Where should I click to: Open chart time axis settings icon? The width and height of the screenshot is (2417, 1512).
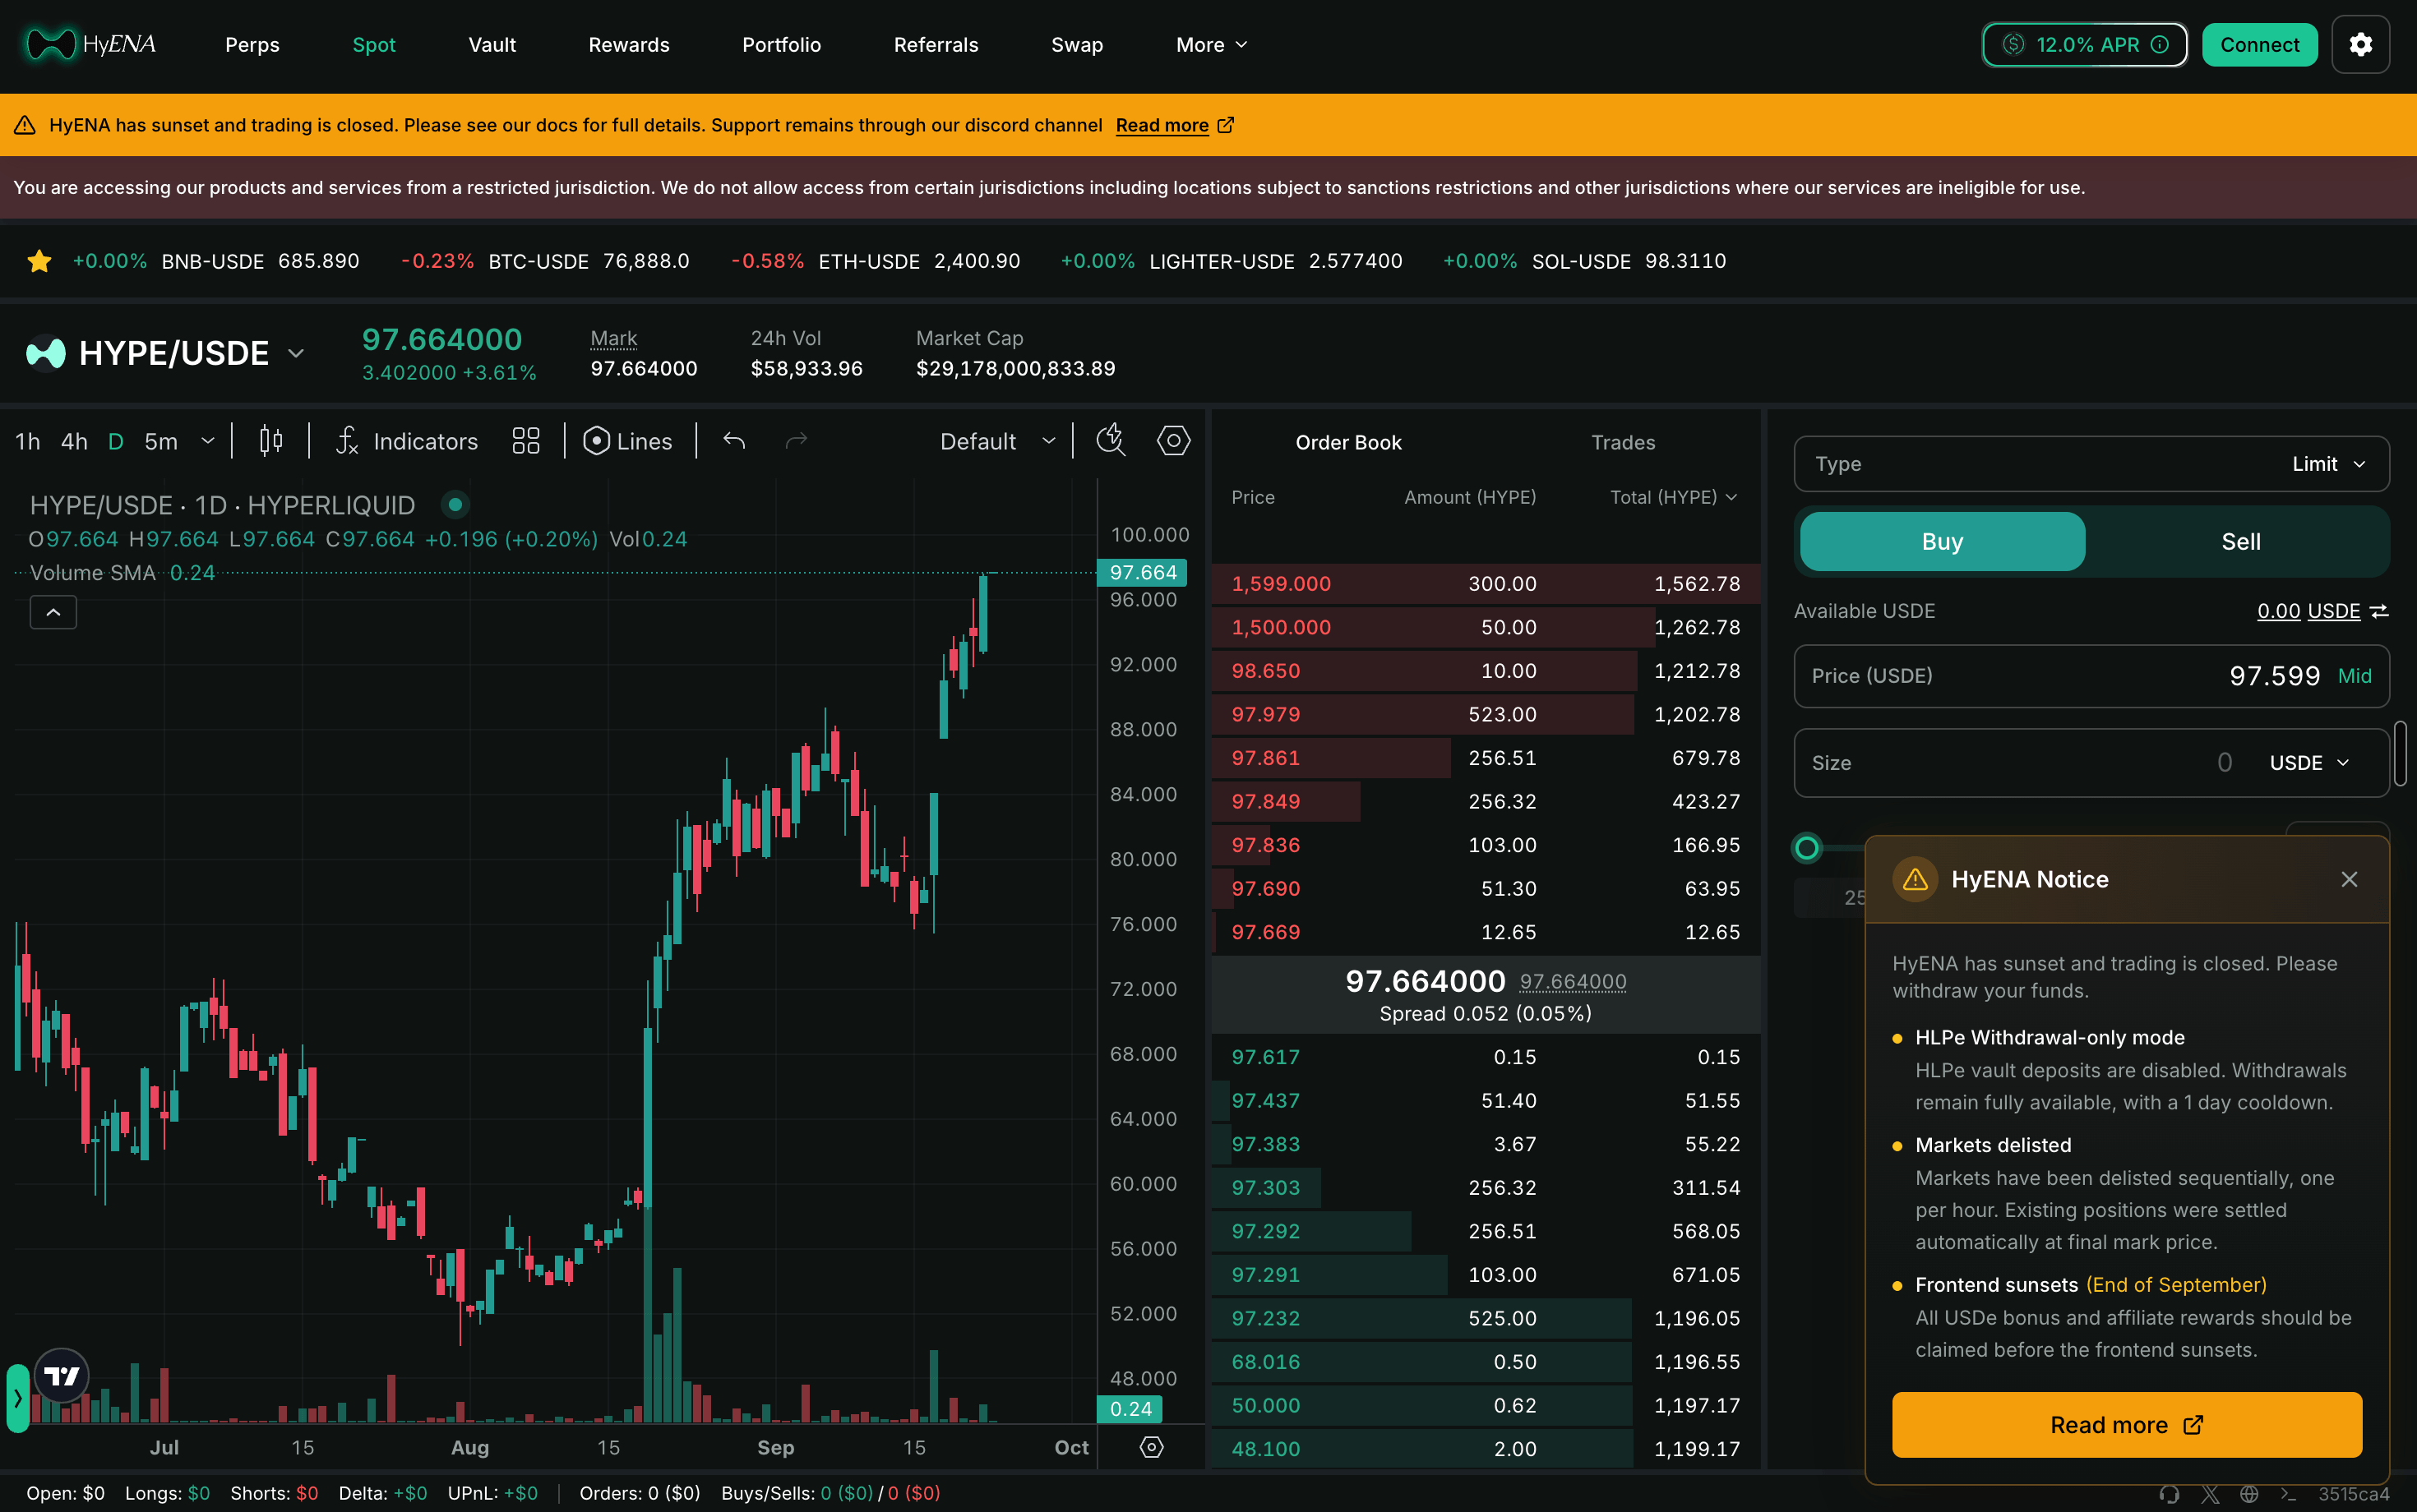(1152, 1447)
